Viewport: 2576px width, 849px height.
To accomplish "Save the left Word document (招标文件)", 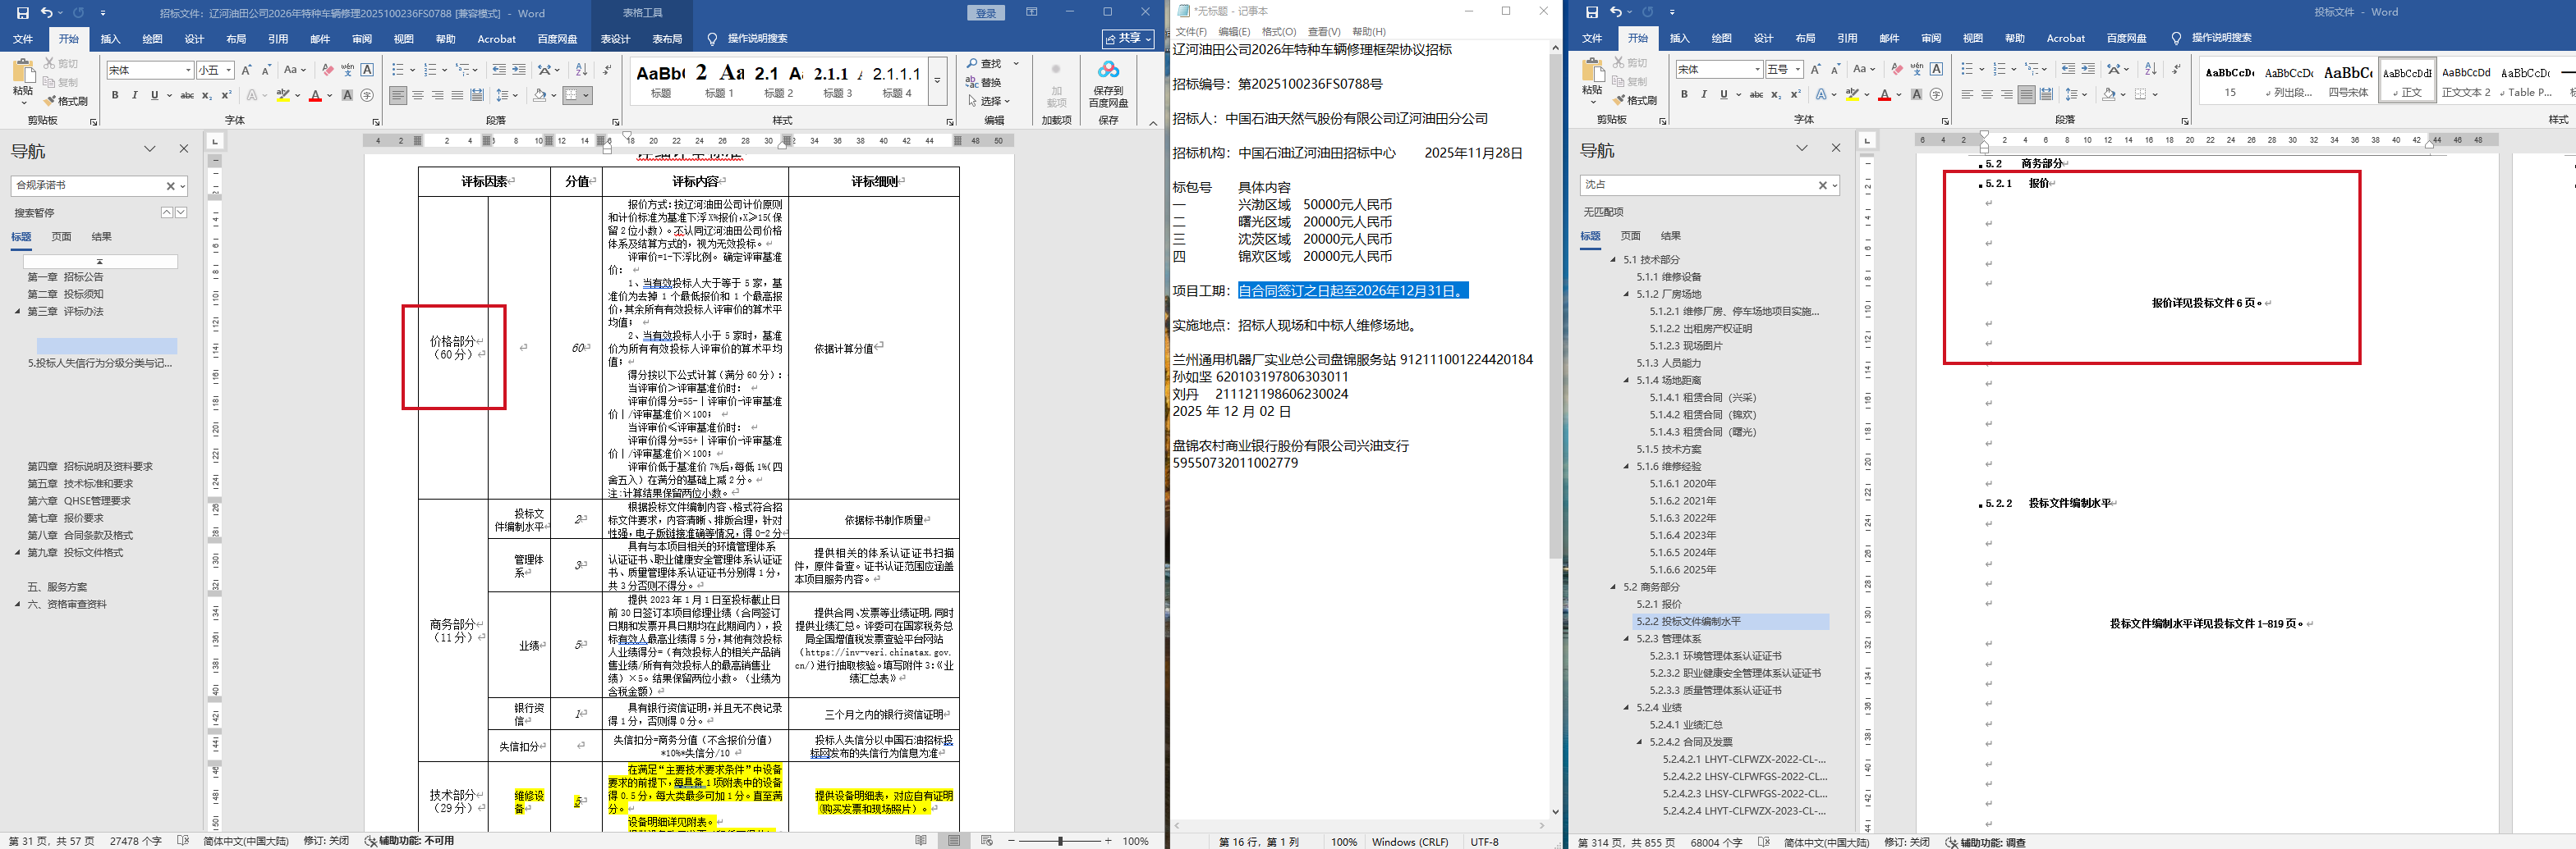I will 23,13.
